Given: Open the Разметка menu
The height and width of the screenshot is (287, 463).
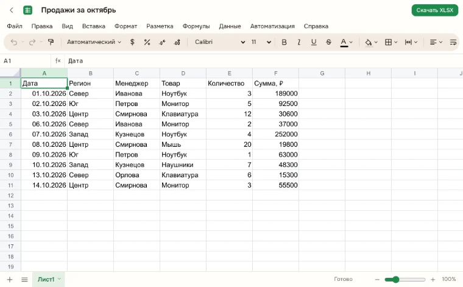Looking at the screenshot, I should (160, 26).
